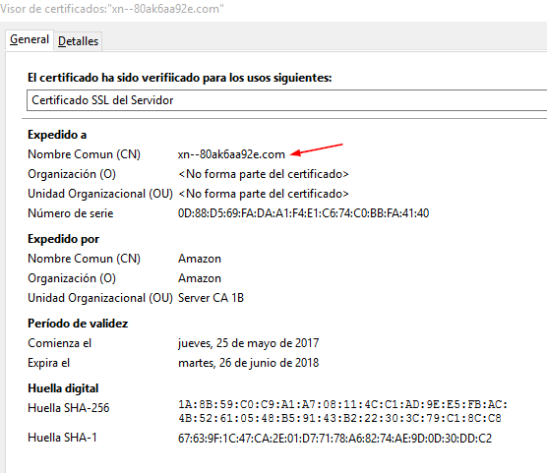The image size is (547, 473).
Task: Click the Server CA 1B value
Action: [211, 298]
